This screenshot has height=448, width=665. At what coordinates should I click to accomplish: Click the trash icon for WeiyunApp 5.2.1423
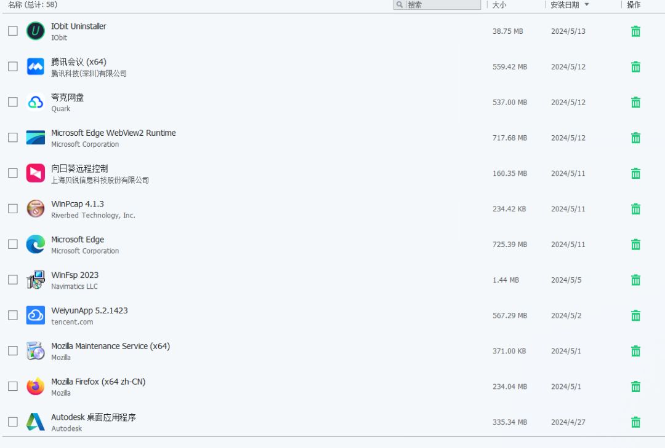[635, 316]
